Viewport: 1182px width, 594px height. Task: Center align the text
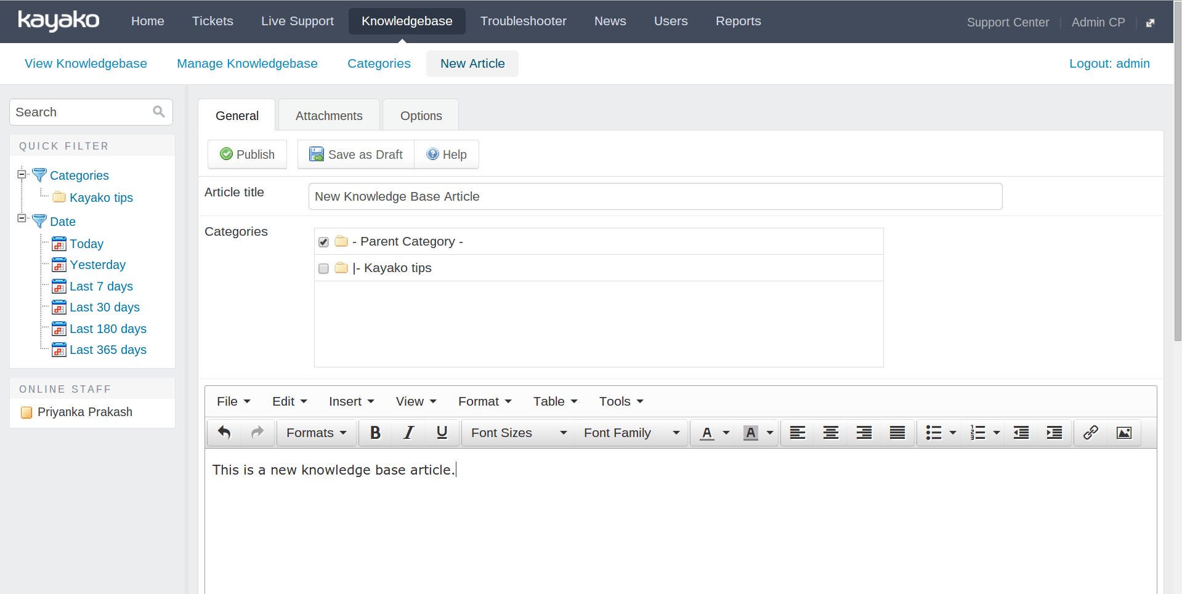pos(831,433)
